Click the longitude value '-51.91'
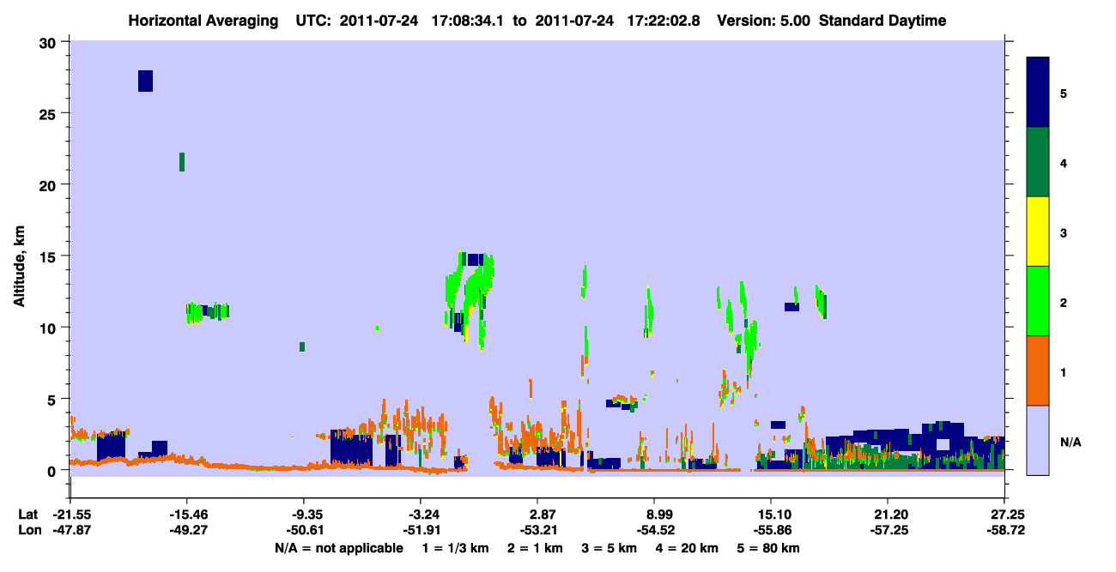Image resolution: width=1116 pixels, height=572 pixels. [x=421, y=531]
